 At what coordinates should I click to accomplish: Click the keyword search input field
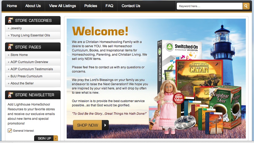pos(210,6)
